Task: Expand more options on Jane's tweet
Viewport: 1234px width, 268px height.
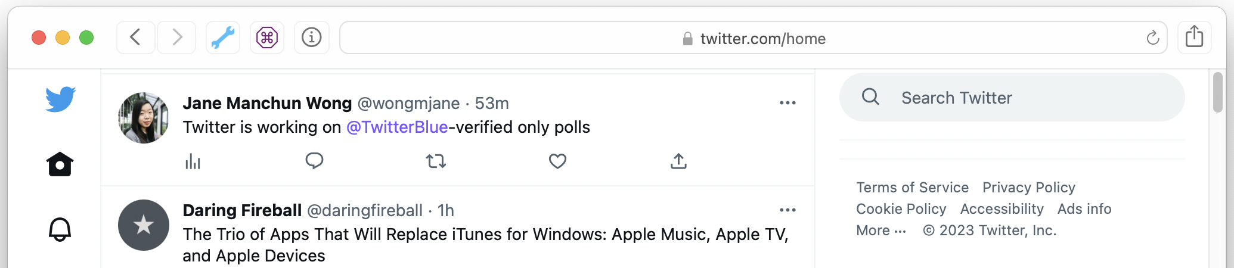Action: coord(787,103)
